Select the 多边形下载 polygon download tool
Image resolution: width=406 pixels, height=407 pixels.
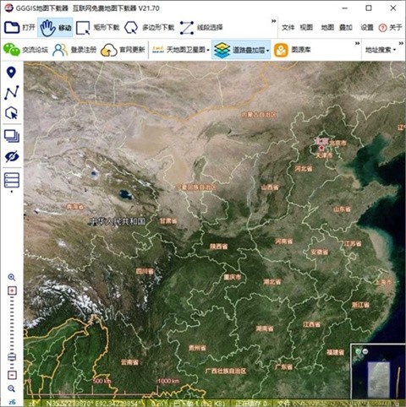coord(149,28)
